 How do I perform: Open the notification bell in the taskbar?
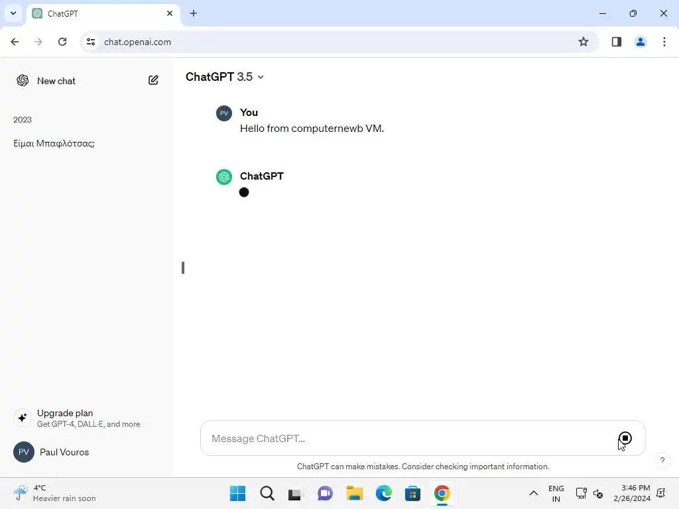(x=661, y=493)
